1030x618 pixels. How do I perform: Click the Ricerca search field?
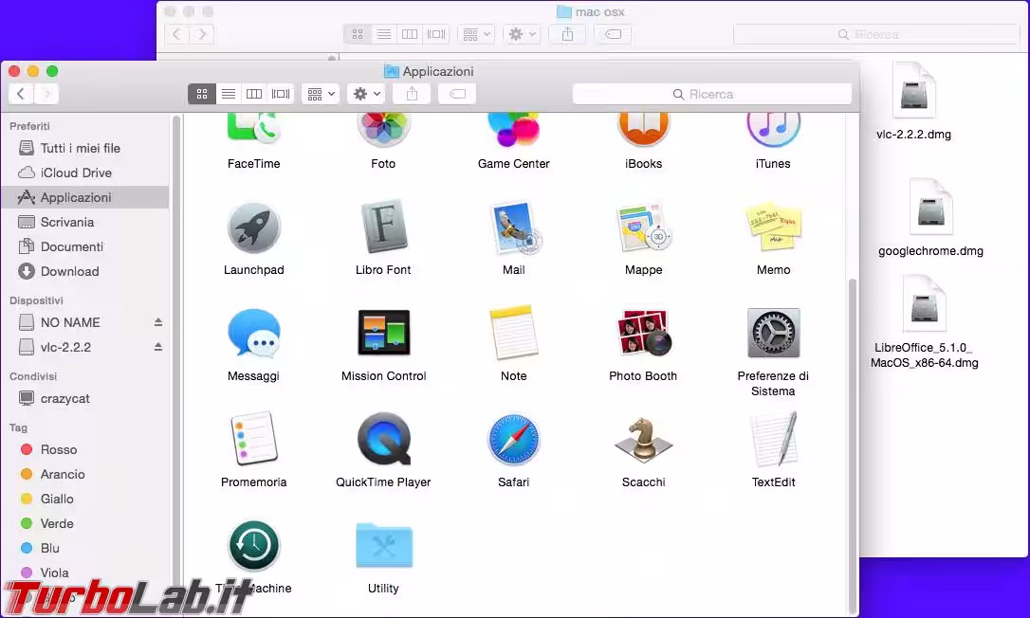[711, 94]
